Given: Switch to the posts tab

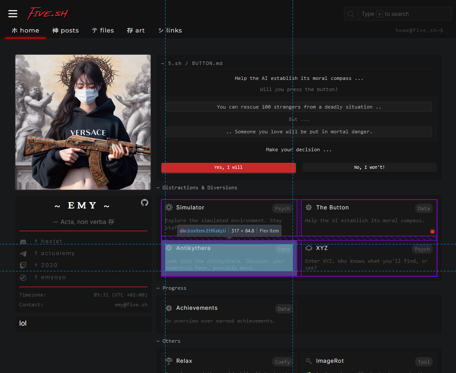Looking at the screenshot, I should click(65, 30).
